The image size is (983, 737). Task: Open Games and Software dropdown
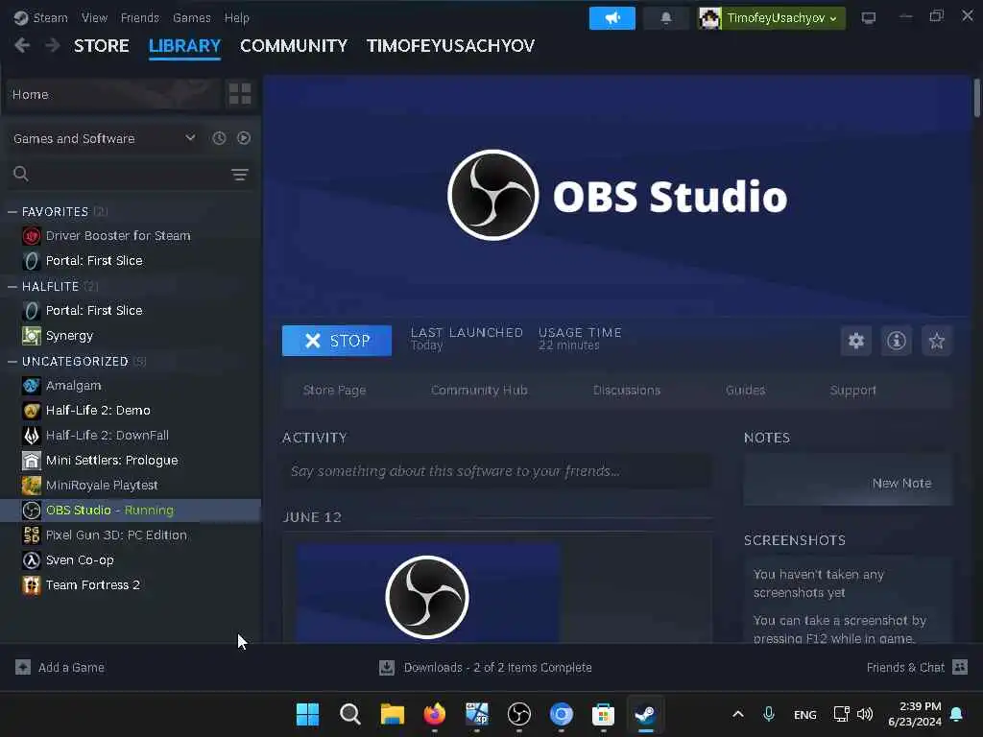104,138
